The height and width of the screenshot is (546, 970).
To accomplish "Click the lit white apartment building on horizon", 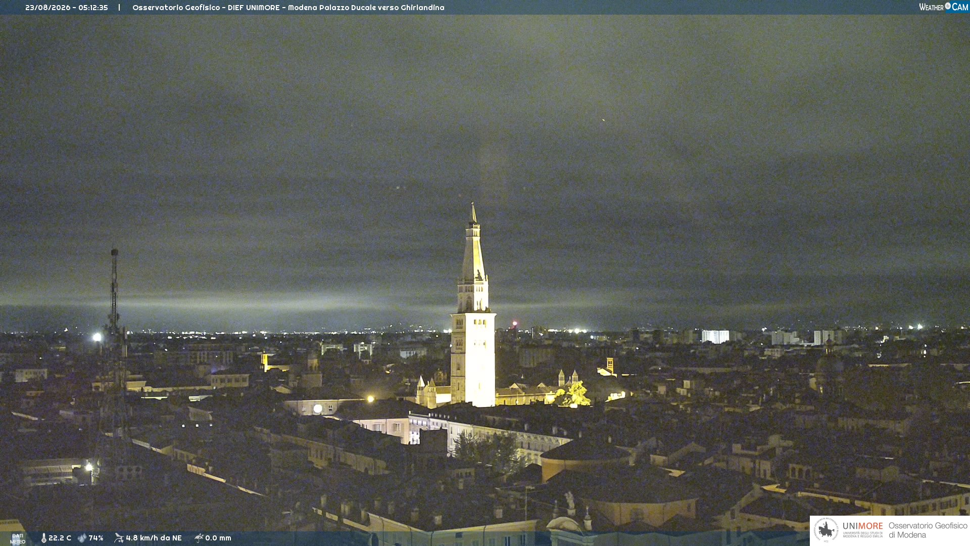I will (715, 337).
